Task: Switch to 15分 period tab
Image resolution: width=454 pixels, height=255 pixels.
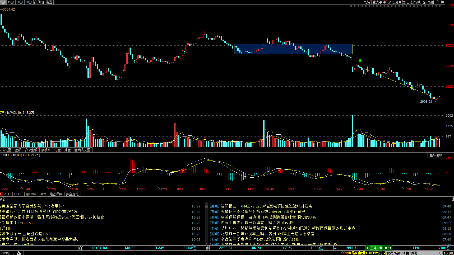Action: [11, 2]
